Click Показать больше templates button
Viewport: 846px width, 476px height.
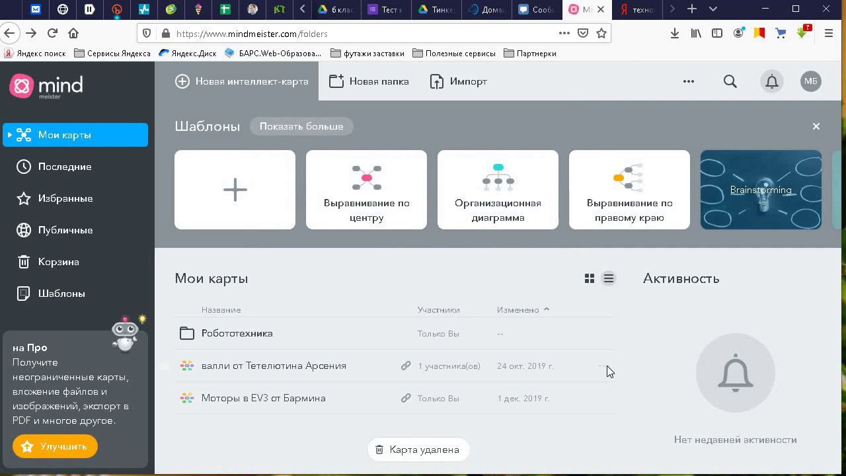pyautogui.click(x=301, y=126)
